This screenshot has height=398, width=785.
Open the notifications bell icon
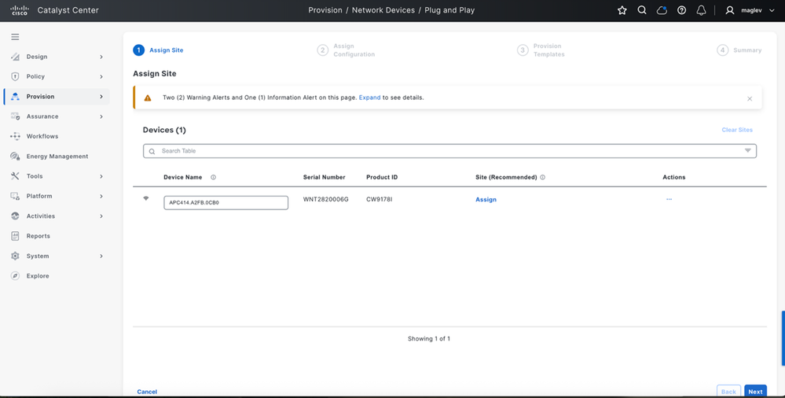coord(702,10)
